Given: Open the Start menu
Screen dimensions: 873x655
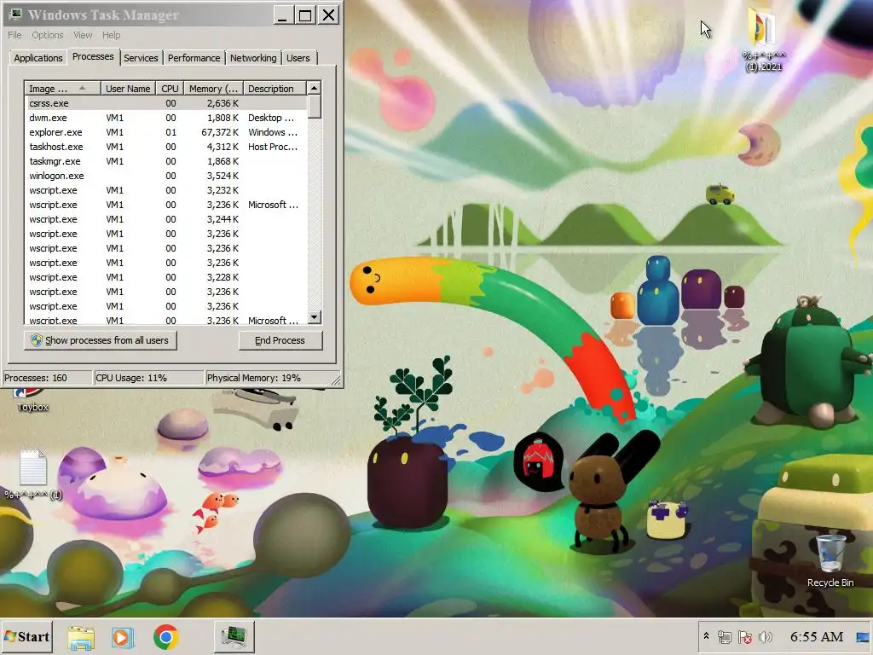Looking at the screenshot, I should pyautogui.click(x=26, y=636).
